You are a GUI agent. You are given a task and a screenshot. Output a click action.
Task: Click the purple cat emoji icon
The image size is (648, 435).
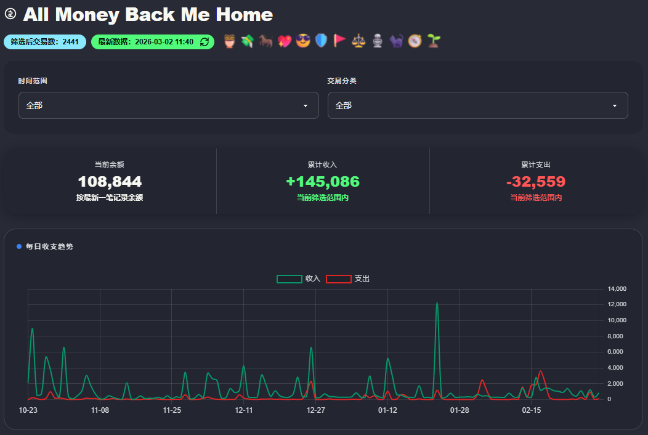(x=396, y=41)
